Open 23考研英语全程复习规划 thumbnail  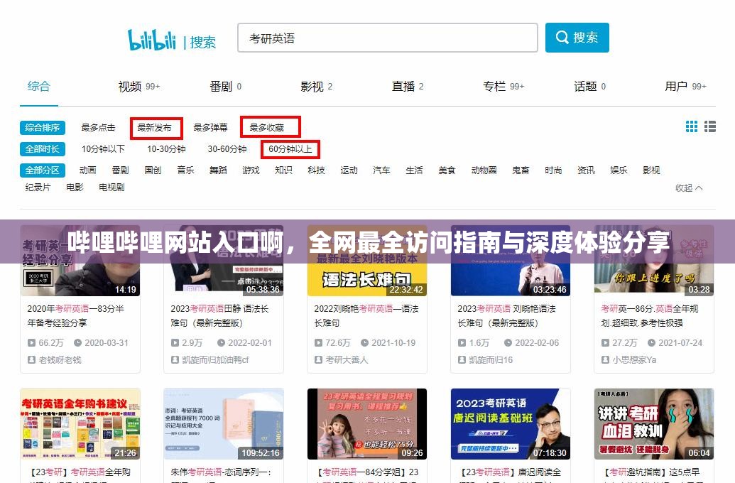tap(367, 424)
